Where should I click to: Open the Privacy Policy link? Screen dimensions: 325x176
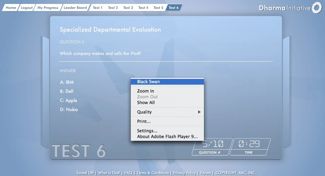(x=185, y=173)
